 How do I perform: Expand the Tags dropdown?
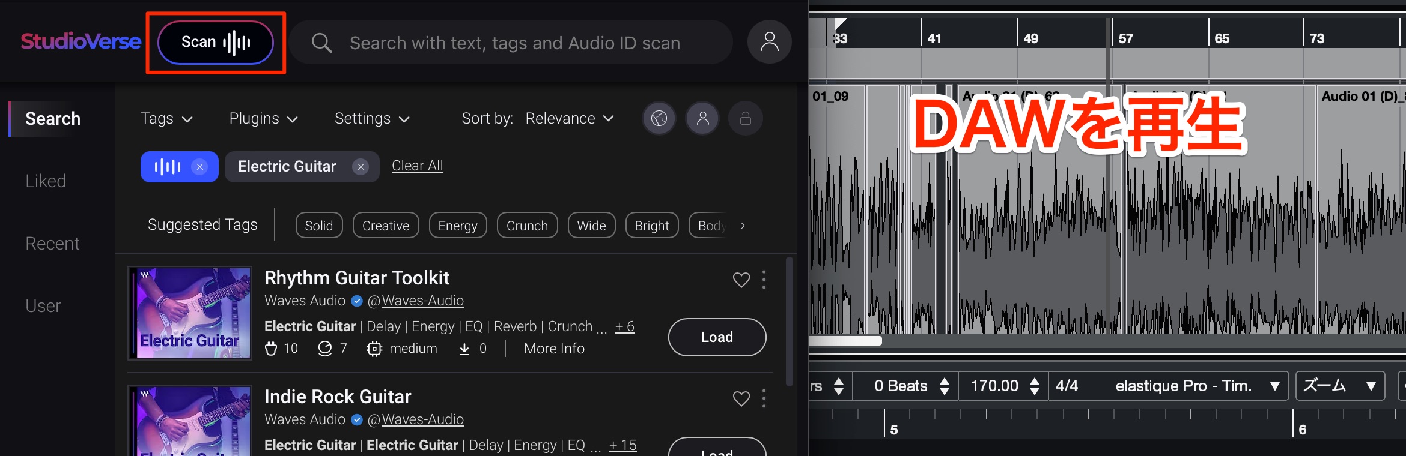click(x=166, y=119)
